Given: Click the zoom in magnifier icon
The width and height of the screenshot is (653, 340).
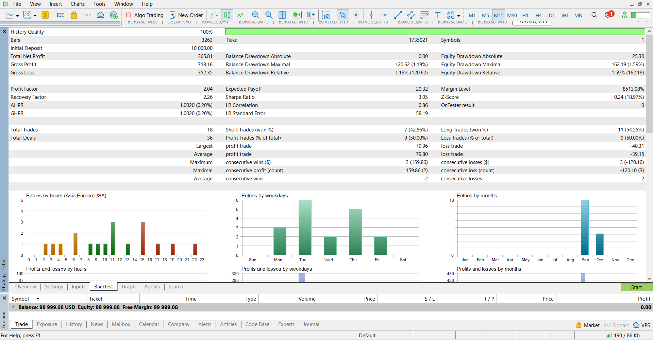Looking at the screenshot, I should pyautogui.click(x=255, y=15).
